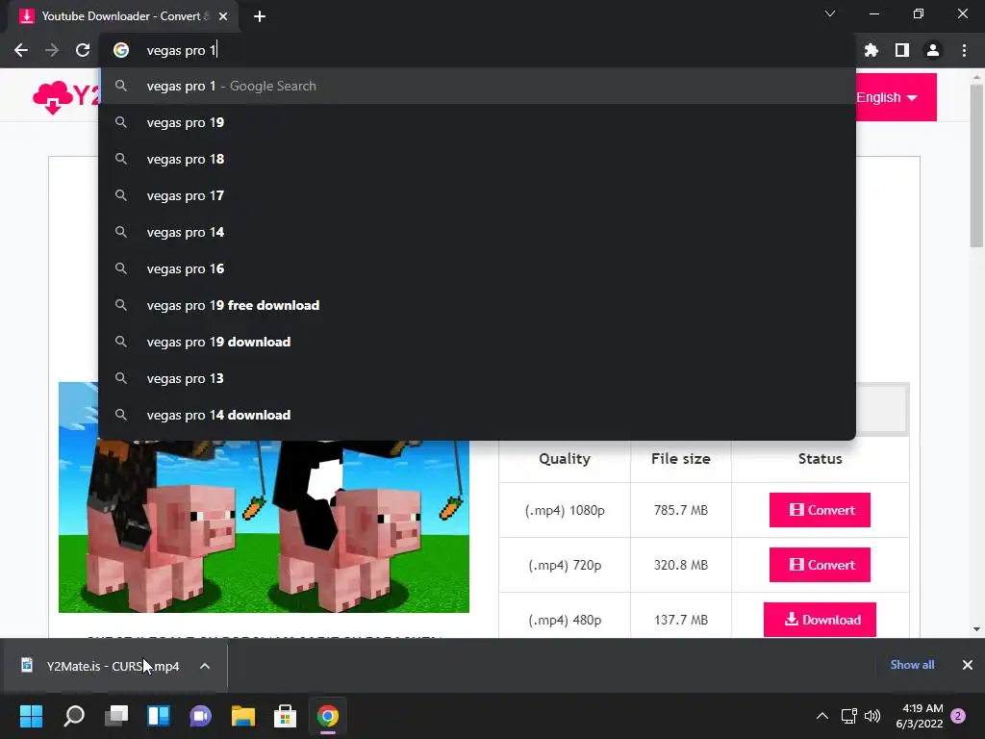Click the Chrome taskbar icon
The image size is (985, 739).
coord(328,716)
